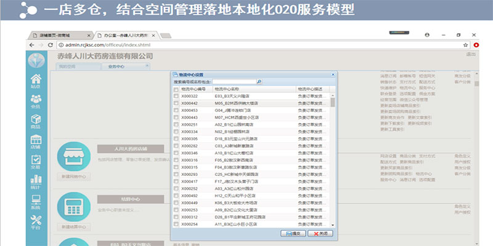Open the 交易 transactions icon in sidebar
Screen dimensions: 493x246
click(36, 162)
